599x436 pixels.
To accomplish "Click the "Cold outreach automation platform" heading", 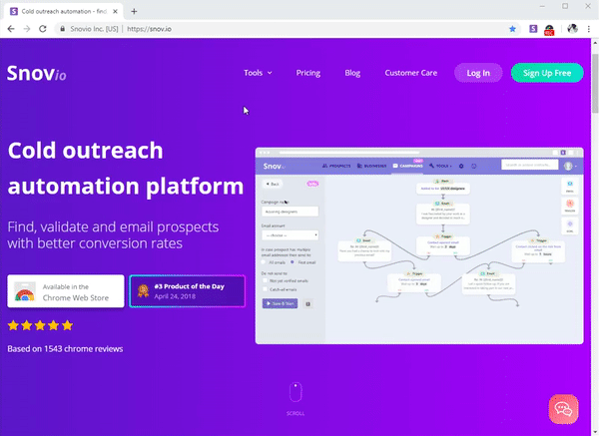I will [126, 169].
